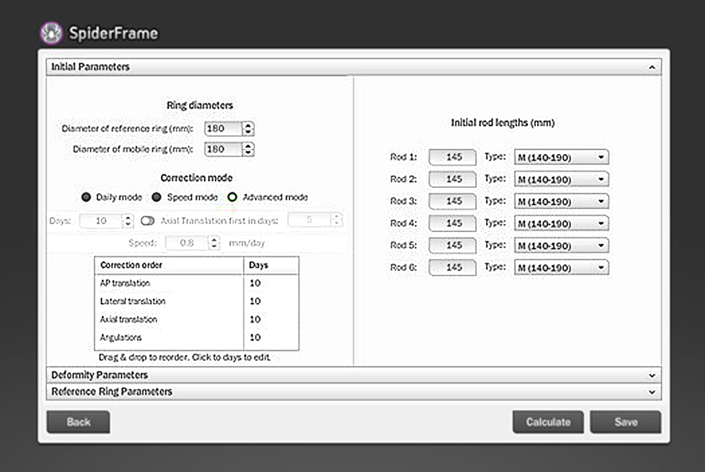Expand the Deformity Parameters section
Image resolution: width=705 pixels, height=472 pixels.
pos(652,375)
